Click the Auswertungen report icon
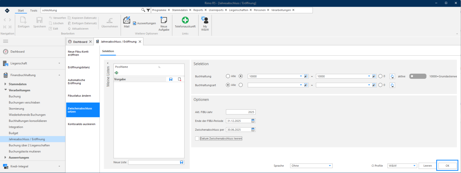 tap(135, 23)
